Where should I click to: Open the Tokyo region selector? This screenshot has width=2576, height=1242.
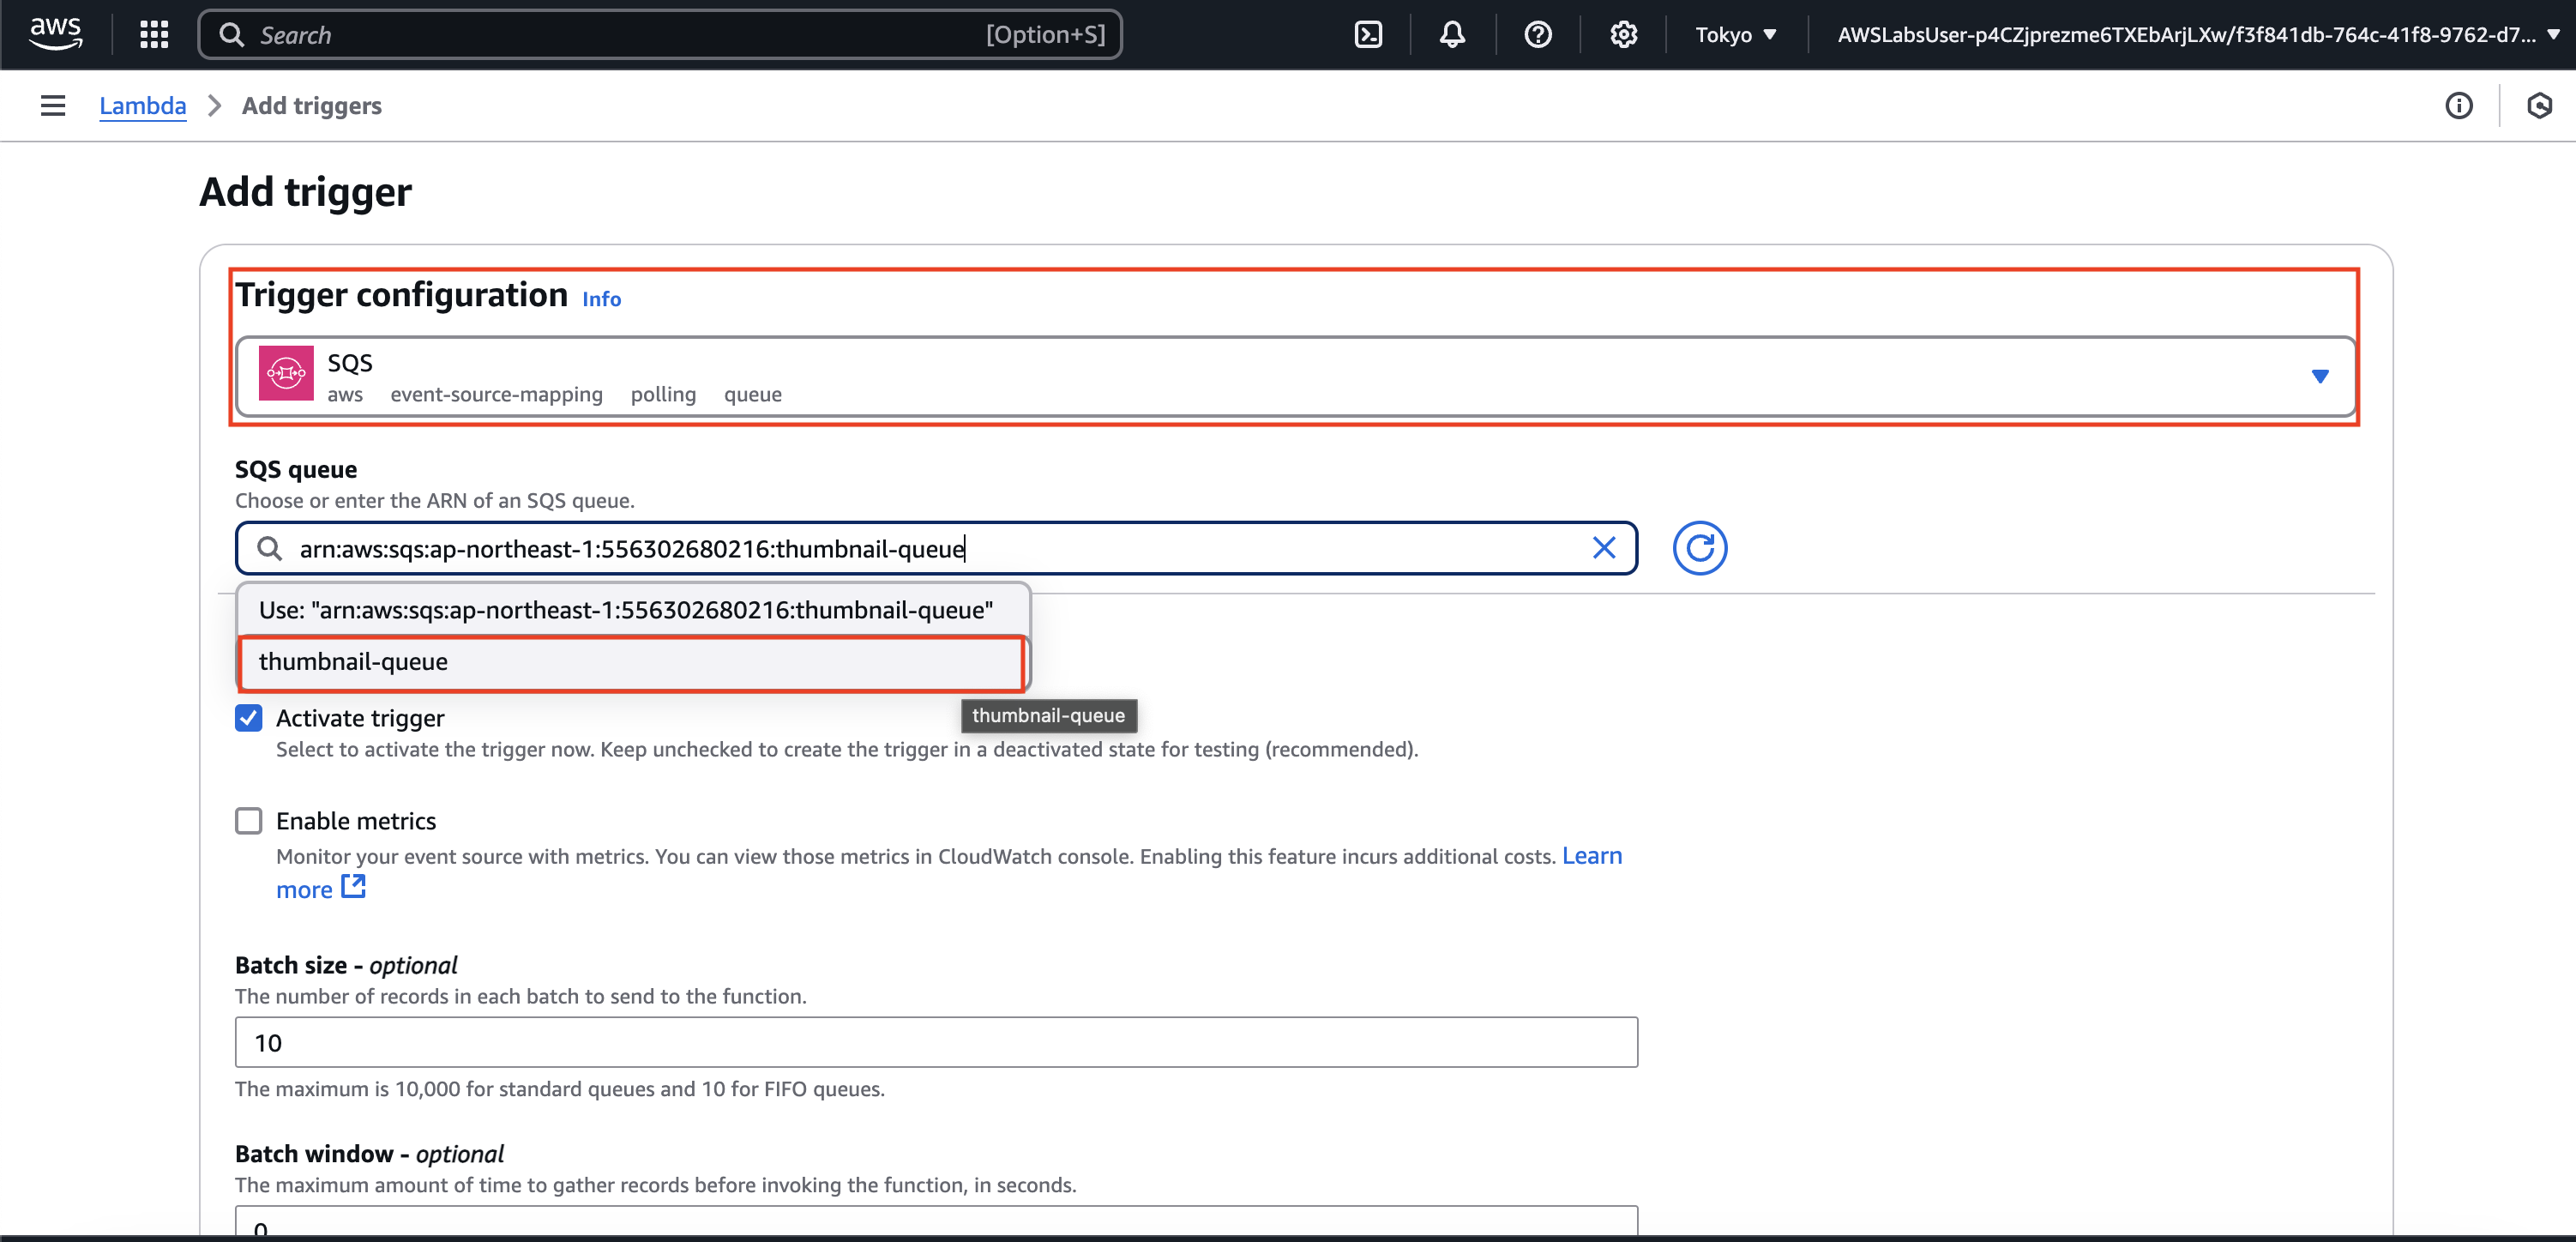pos(1735,34)
